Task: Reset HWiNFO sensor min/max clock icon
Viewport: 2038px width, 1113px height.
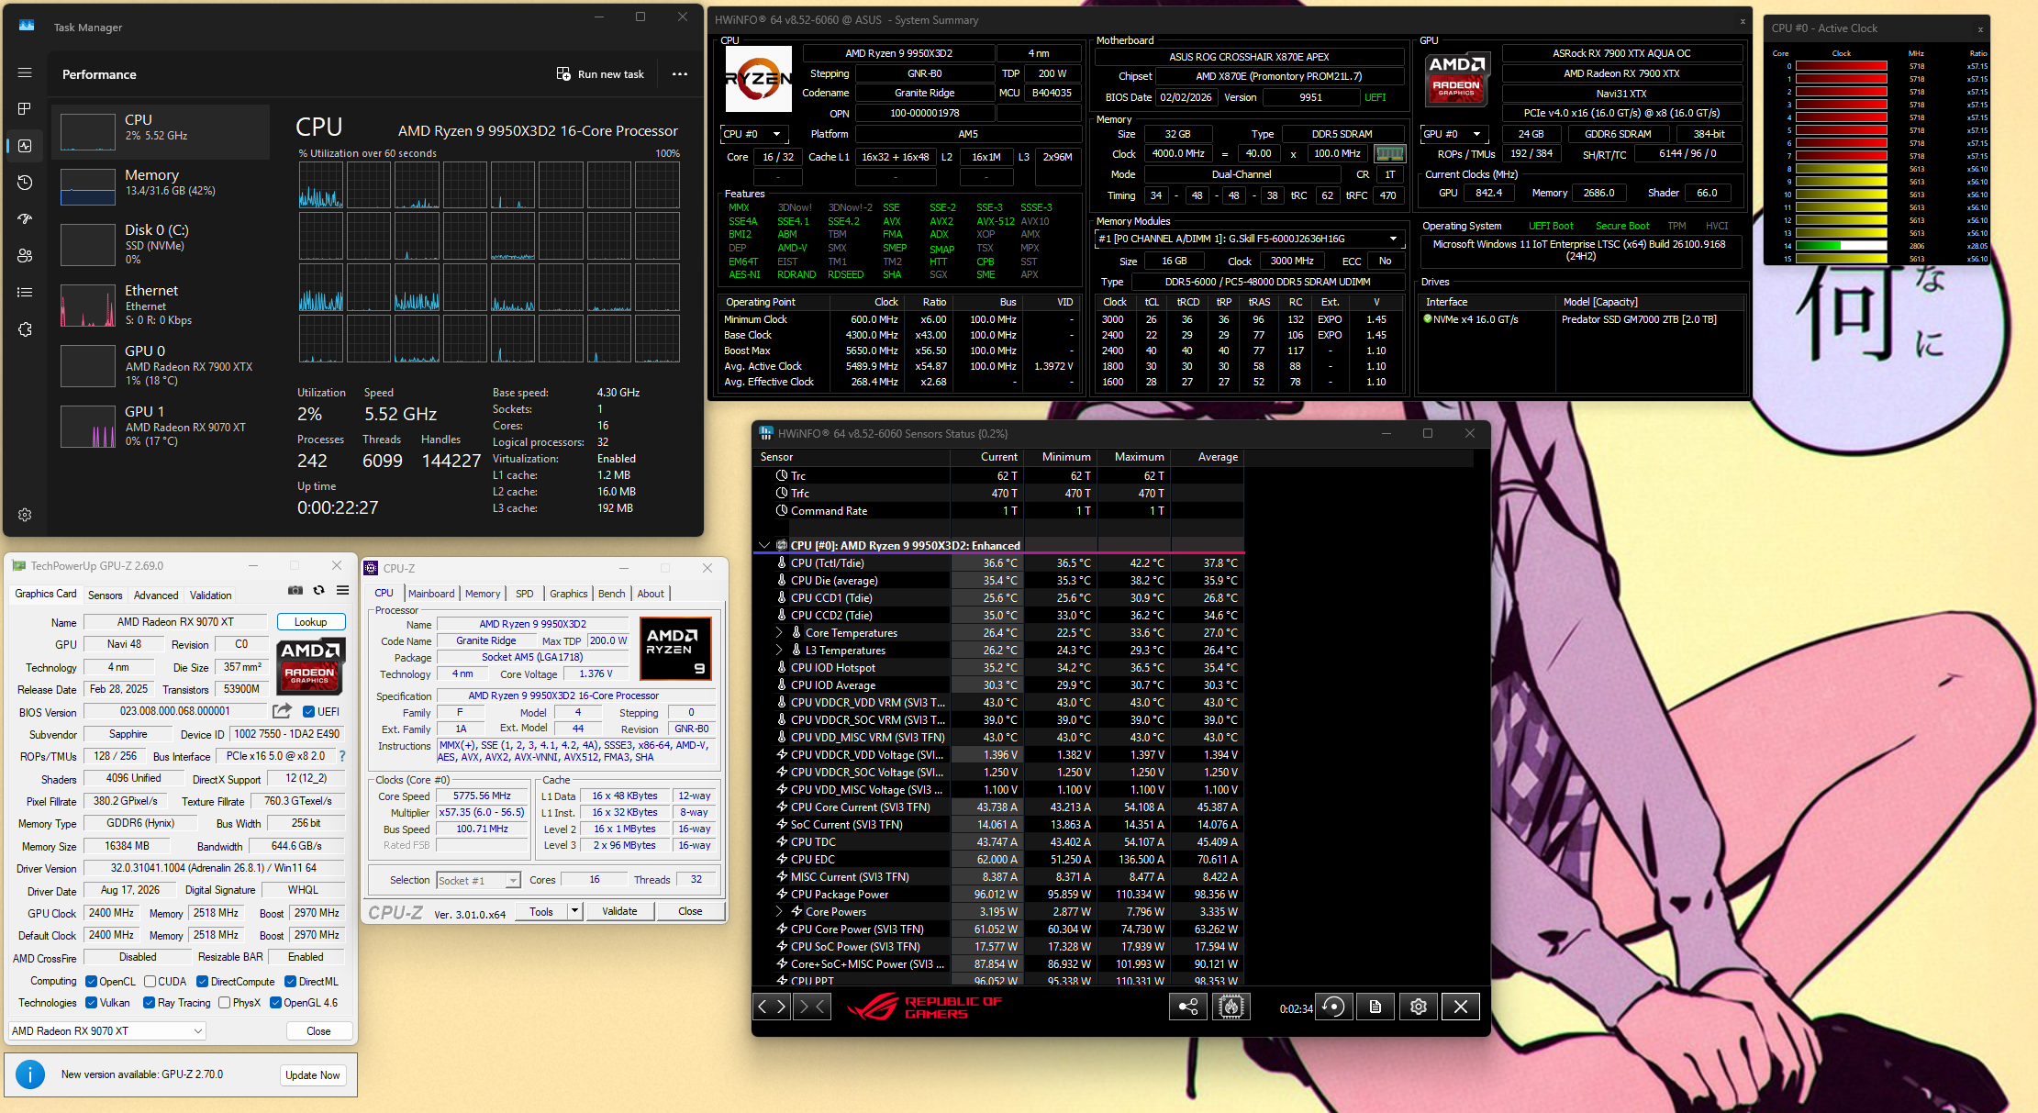Action: coord(1334,1007)
